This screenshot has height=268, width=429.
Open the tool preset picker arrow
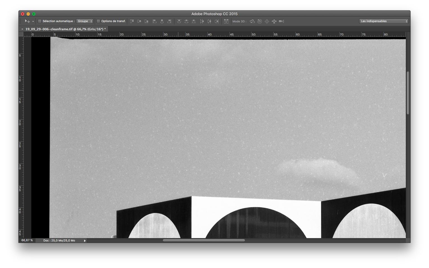(33, 21)
